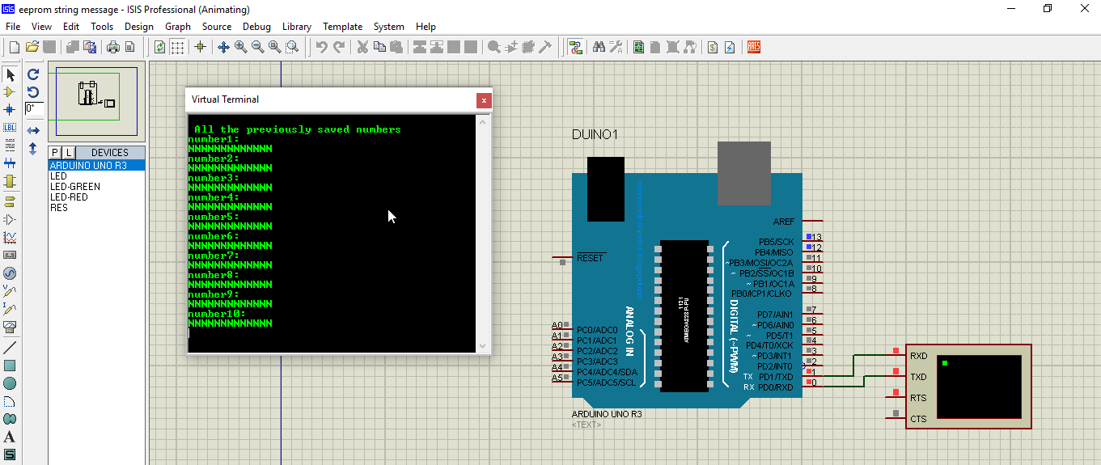Zoom to area selection icon
1101x465 pixels.
292,47
